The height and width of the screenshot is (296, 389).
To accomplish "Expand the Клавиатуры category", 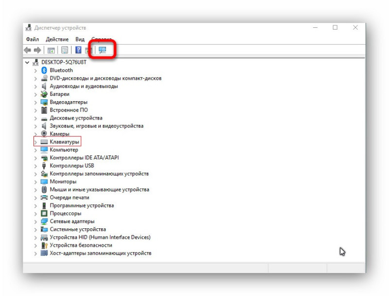I will click(35, 142).
